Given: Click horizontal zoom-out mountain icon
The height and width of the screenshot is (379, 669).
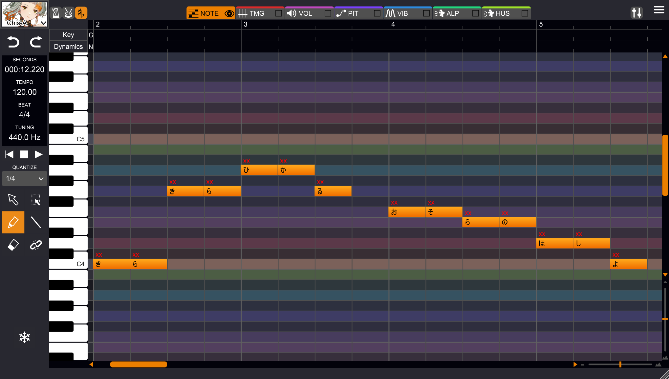Looking at the screenshot, I should [583, 364].
